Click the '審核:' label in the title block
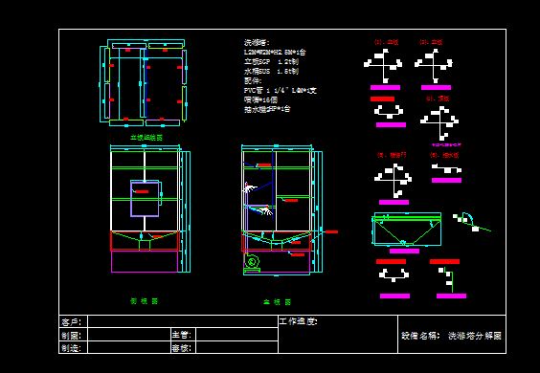Screen dimensions: 540x373 pyautogui.click(x=182, y=348)
